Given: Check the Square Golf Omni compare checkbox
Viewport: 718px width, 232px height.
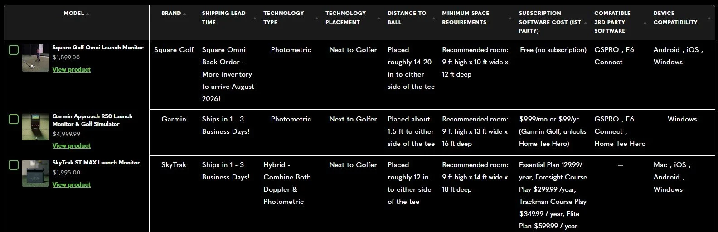Looking at the screenshot, I should click(14, 50).
